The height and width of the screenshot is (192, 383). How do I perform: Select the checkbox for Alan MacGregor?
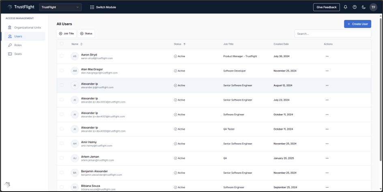click(x=62, y=71)
